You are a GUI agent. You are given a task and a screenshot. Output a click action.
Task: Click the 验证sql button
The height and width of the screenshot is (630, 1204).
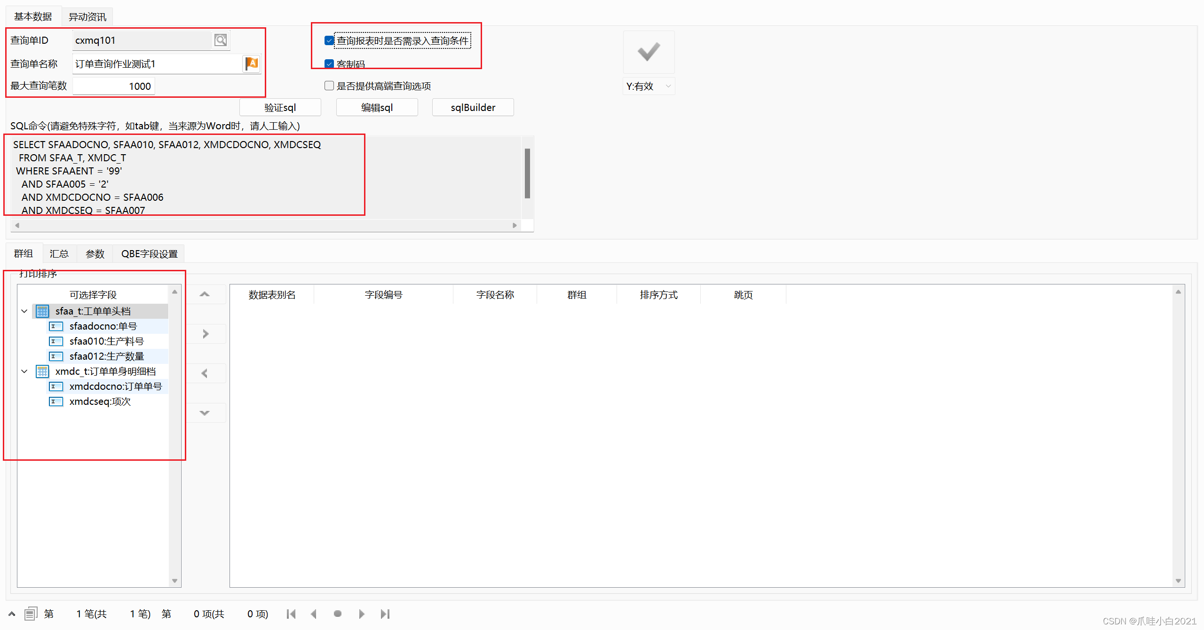(x=280, y=107)
